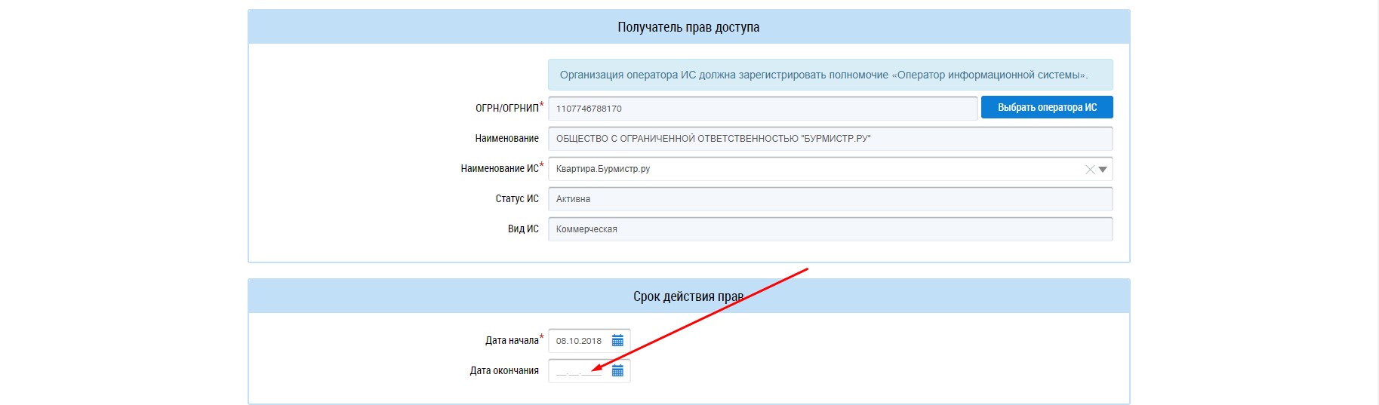Clear the Наименование ИС selection
Screen dimensions: 1379x405
click(1090, 170)
